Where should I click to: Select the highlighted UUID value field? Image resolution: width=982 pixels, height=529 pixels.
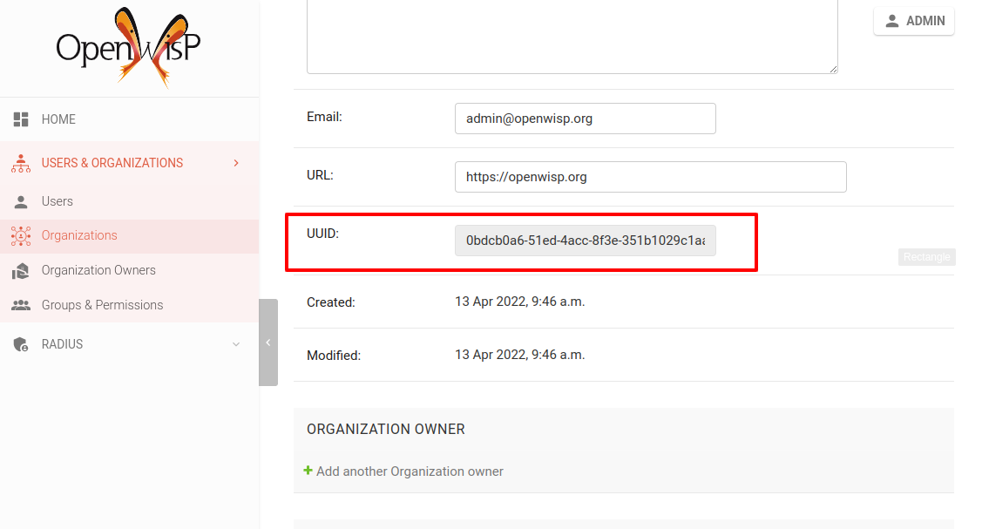[x=585, y=241]
